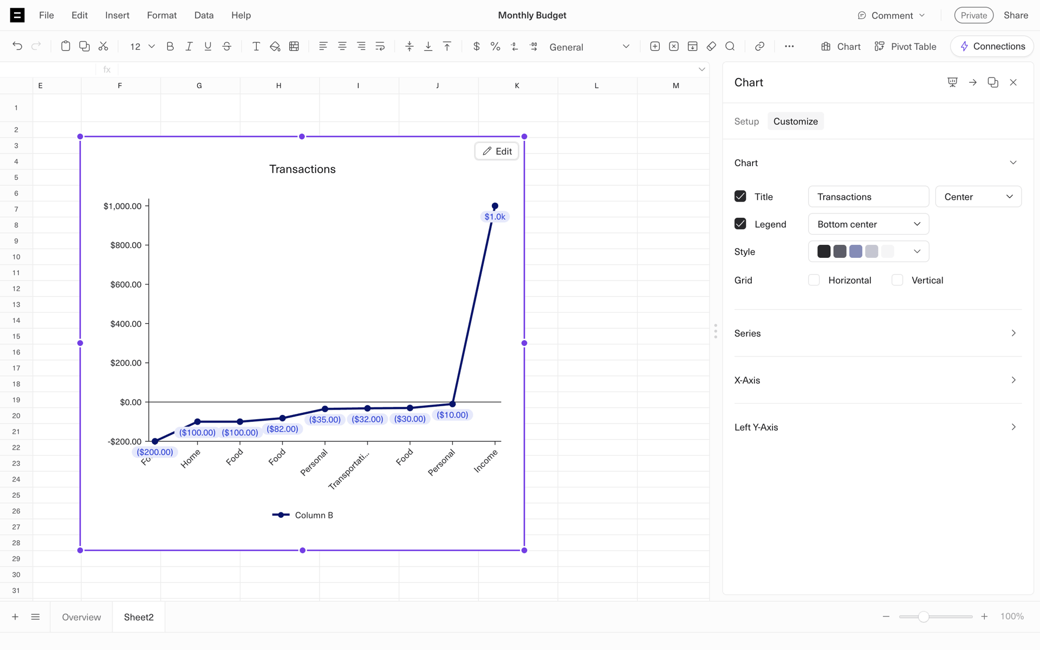
Task: Enable the Horizontal grid checkbox
Action: (814, 280)
